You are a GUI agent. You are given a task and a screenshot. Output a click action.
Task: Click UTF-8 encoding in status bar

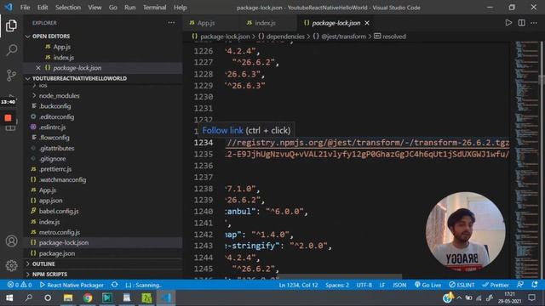364,285
